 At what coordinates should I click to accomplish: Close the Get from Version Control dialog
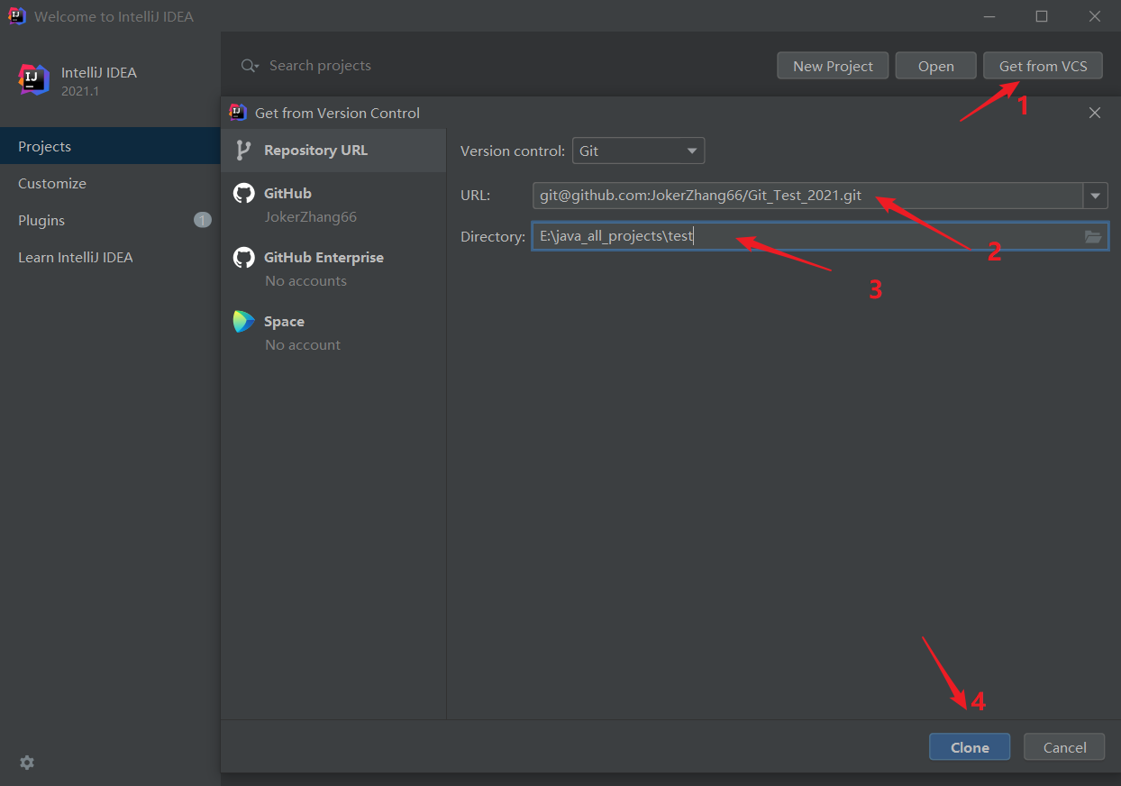[x=1095, y=113]
